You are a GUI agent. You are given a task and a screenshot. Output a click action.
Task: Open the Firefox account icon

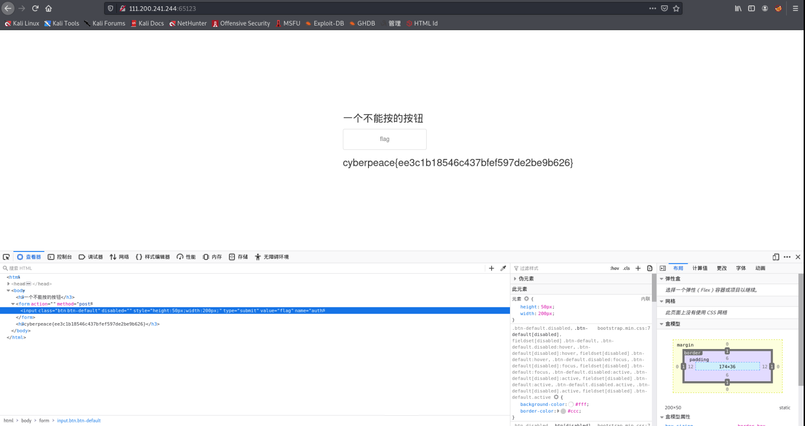click(765, 8)
